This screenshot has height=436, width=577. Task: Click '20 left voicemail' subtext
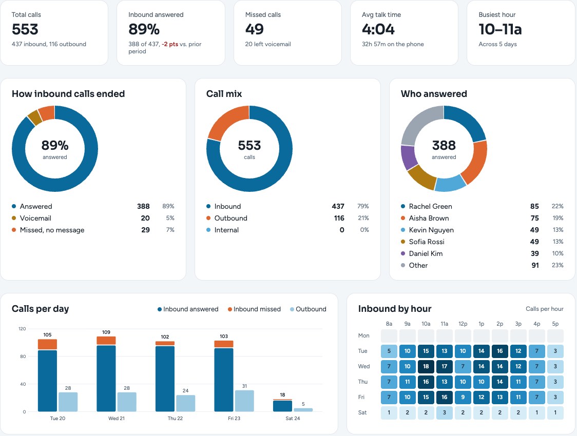[x=268, y=44]
